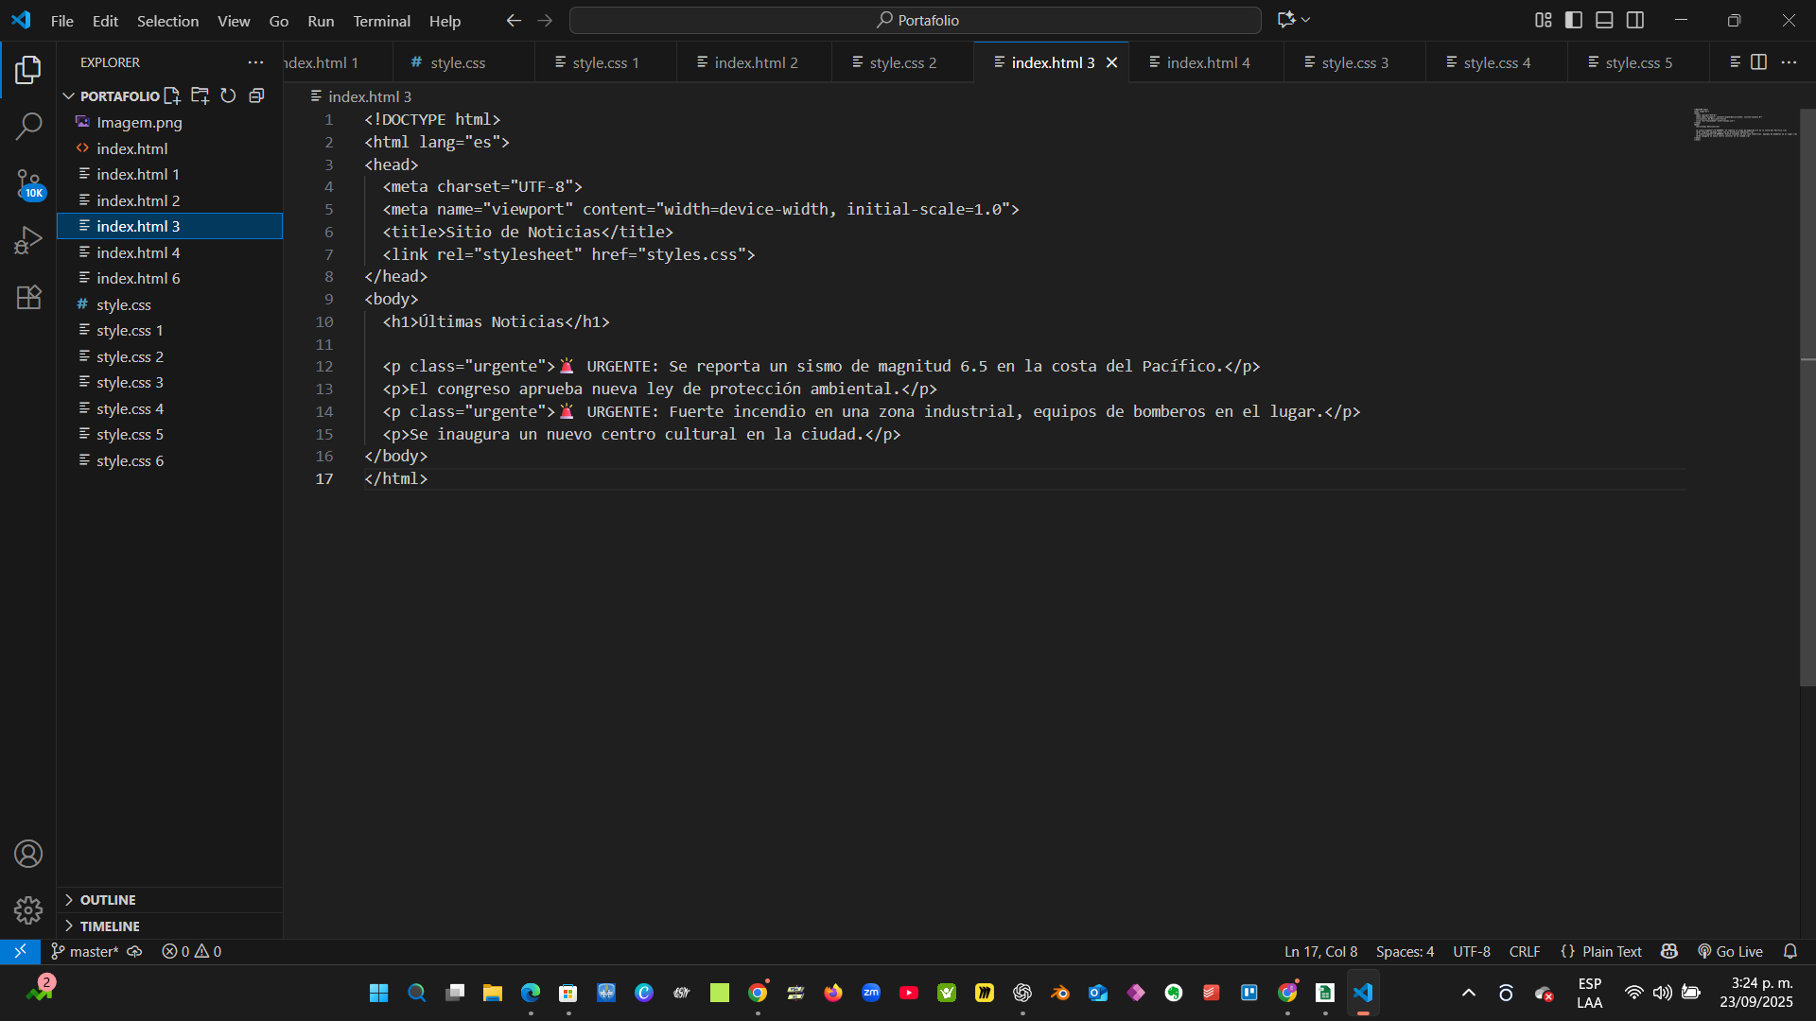Open index.html 6 in Explorer

[x=170, y=278]
